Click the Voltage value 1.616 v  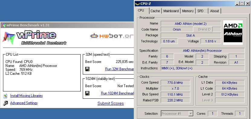[x=211, y=41]
